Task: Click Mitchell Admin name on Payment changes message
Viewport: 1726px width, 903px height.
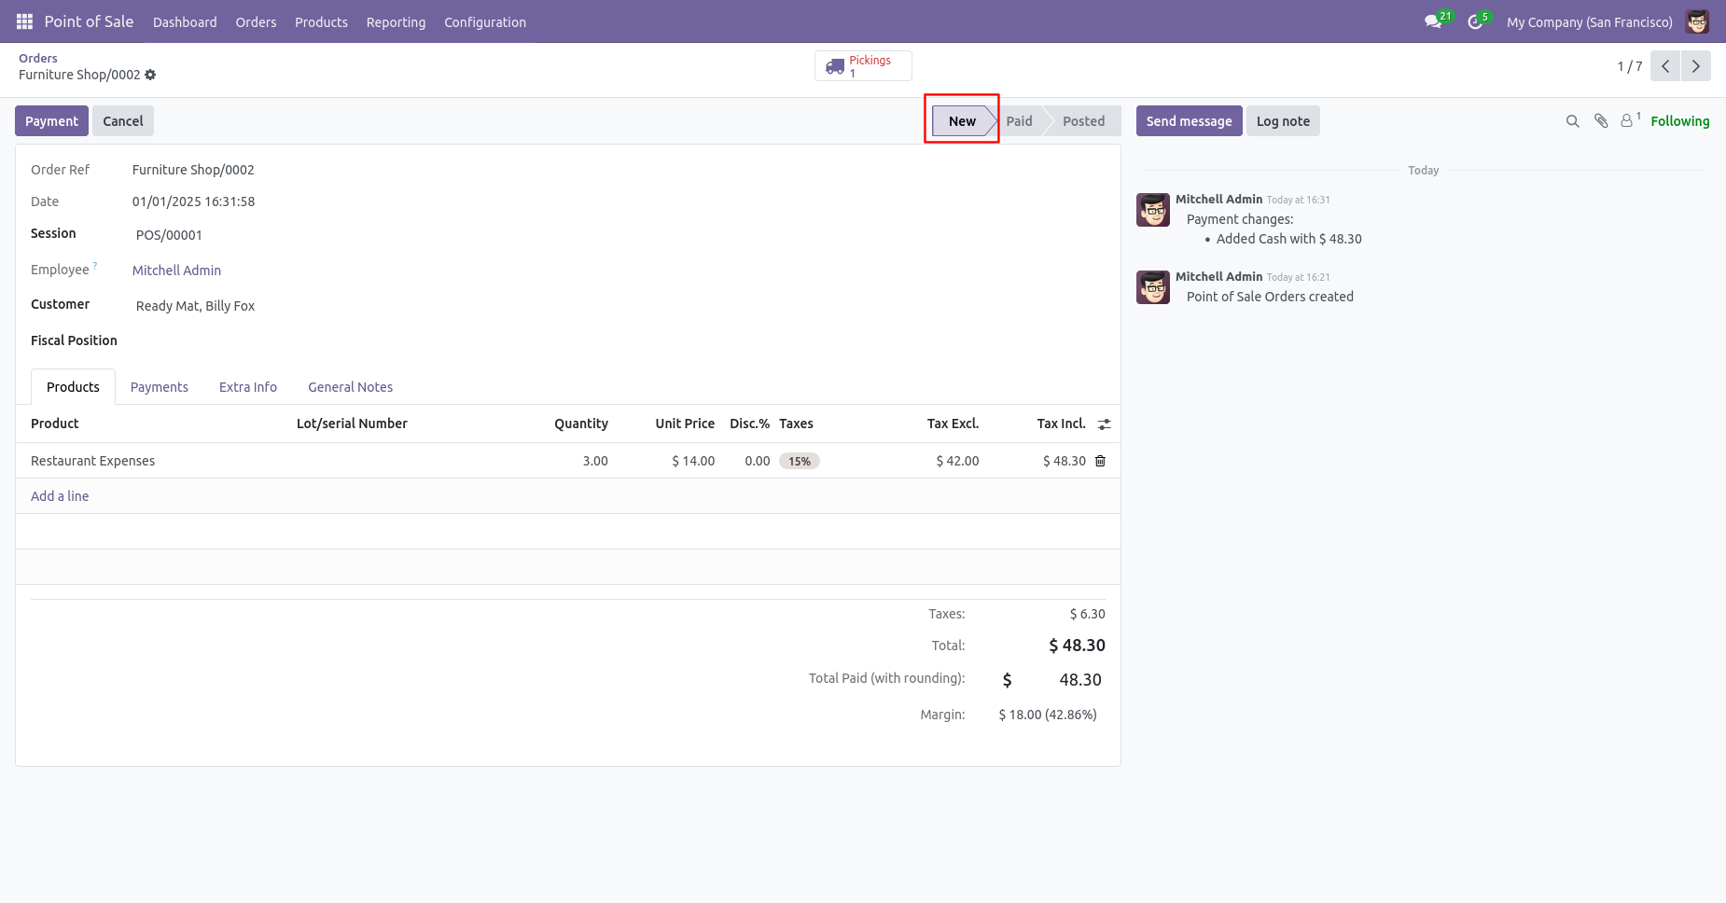Action: coord(1218,199)
